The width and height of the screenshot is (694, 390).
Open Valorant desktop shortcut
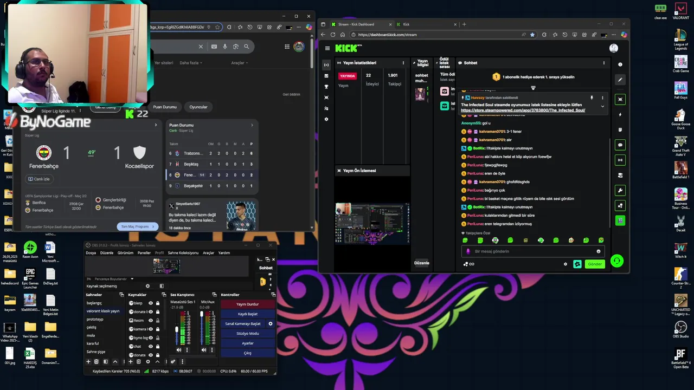[x=680, y=11]
